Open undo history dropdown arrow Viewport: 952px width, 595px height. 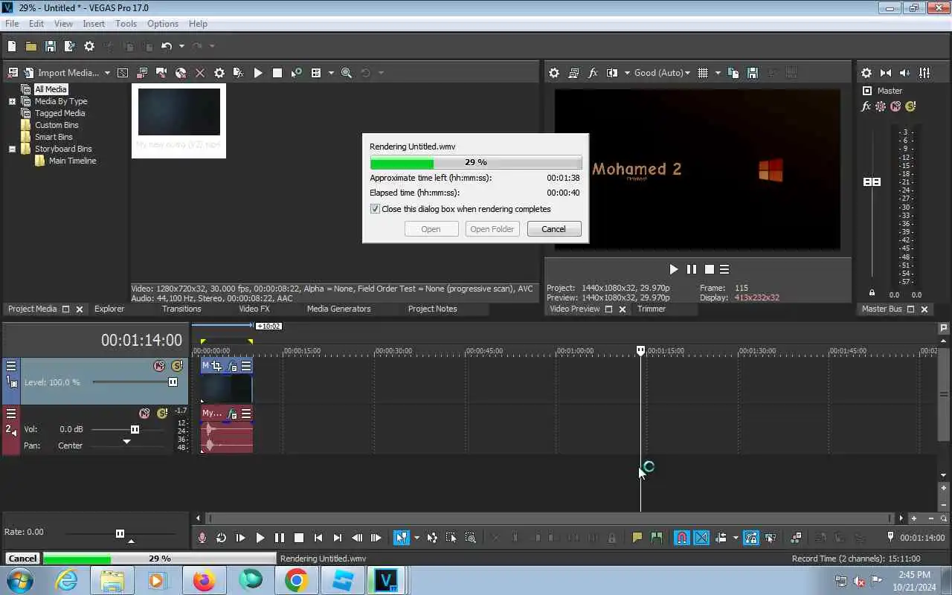[181, 46]
